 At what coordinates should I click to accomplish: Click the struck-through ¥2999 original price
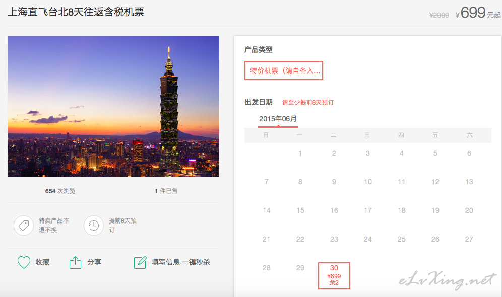coord(439,15)
